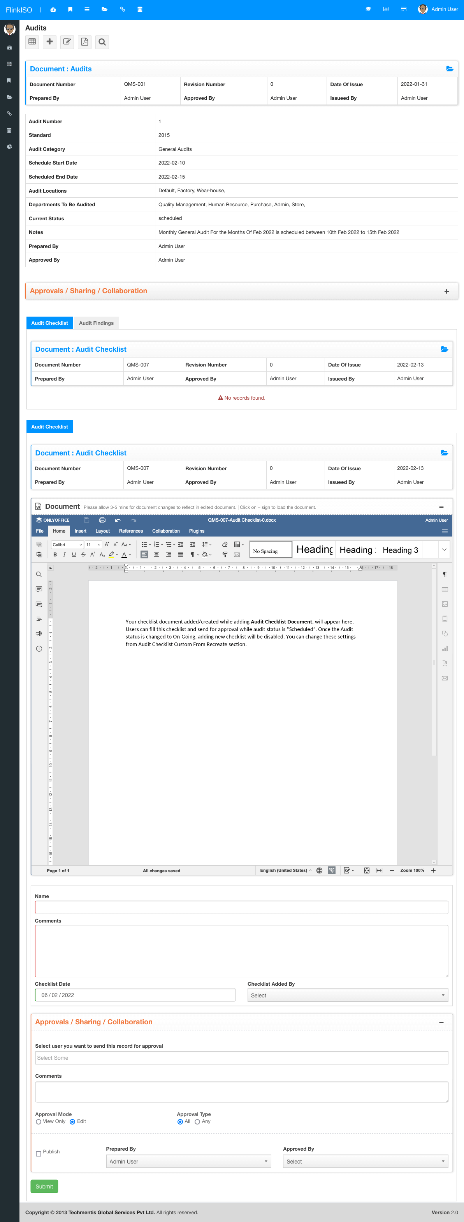Center align paragraph in document editor
The width and height of the screenshot is (464, 1222).
tap(156, 554)
